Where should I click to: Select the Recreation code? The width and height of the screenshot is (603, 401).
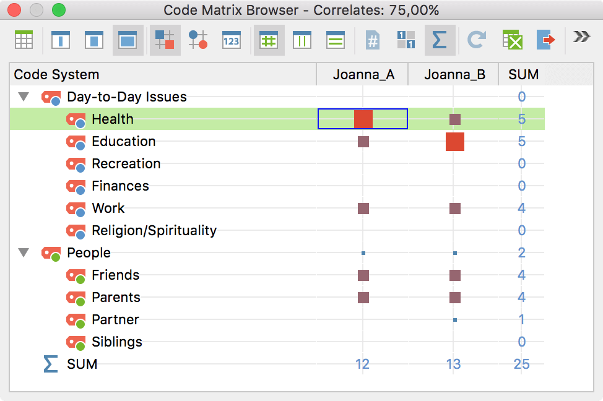[x=126, y=164]
